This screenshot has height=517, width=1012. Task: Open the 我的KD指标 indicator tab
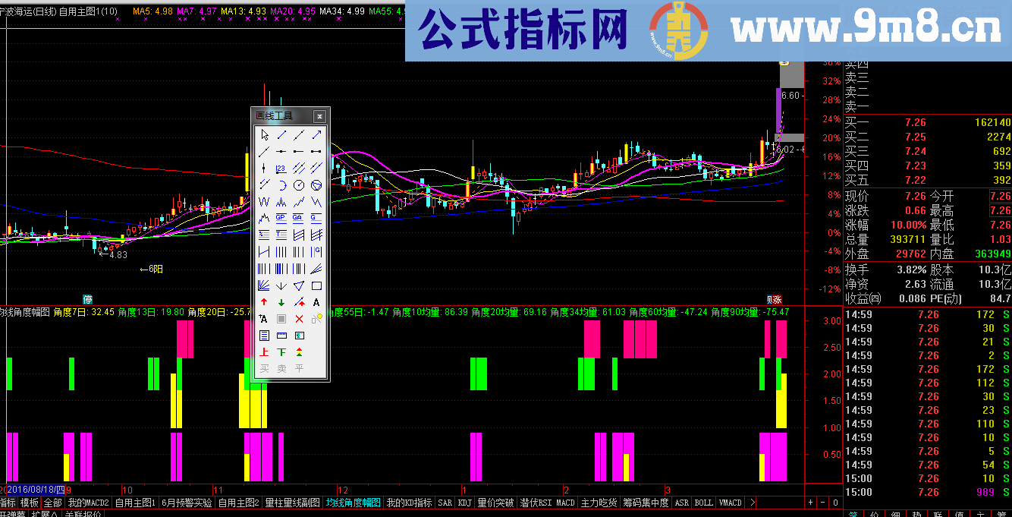click(x=409, y=503)
